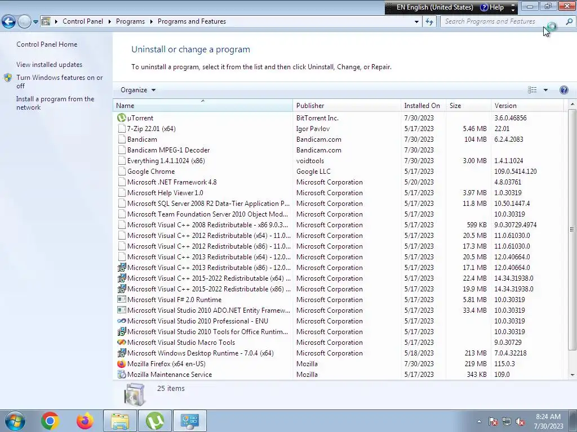Open Control Panel Home link
This screenshot has height=432, width=577.
(47, 44)
